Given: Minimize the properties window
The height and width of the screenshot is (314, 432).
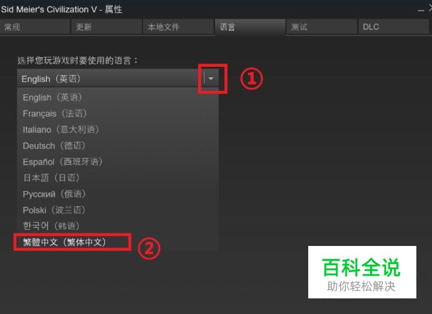Looking at the screenshot, I should tap(421, 10).
